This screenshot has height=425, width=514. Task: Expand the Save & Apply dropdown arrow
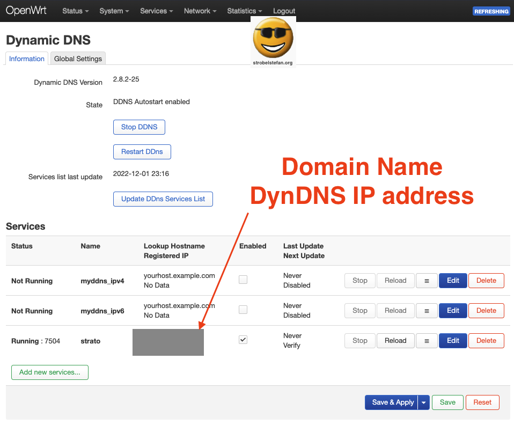coord(424,402)
